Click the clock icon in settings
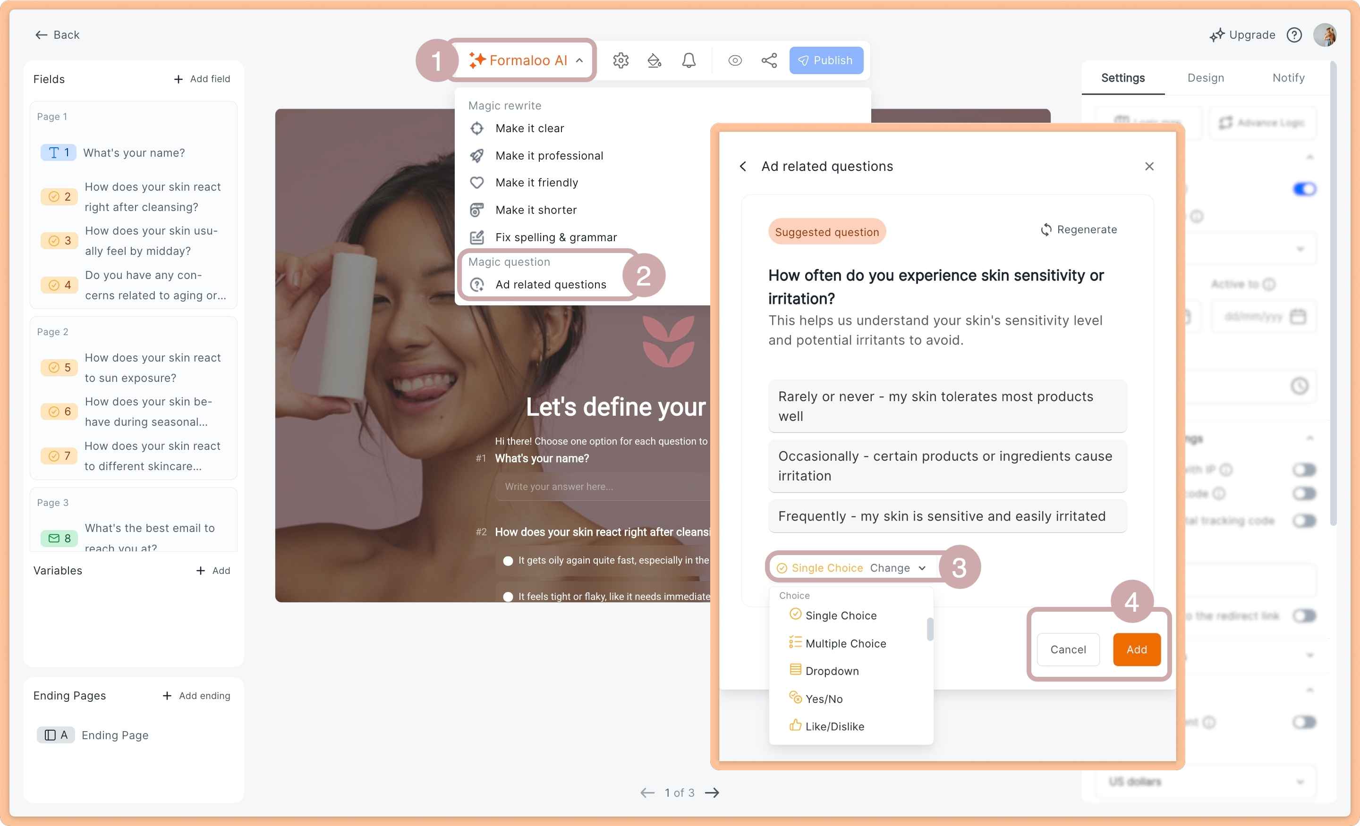This screenshot has width=1360, height=826. (x=1299, y=386)
